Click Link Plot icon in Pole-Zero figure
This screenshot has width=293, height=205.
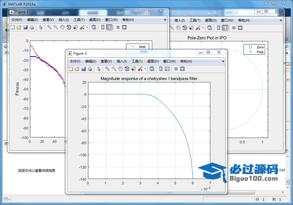pyautogui.click(x=210, y=28)
